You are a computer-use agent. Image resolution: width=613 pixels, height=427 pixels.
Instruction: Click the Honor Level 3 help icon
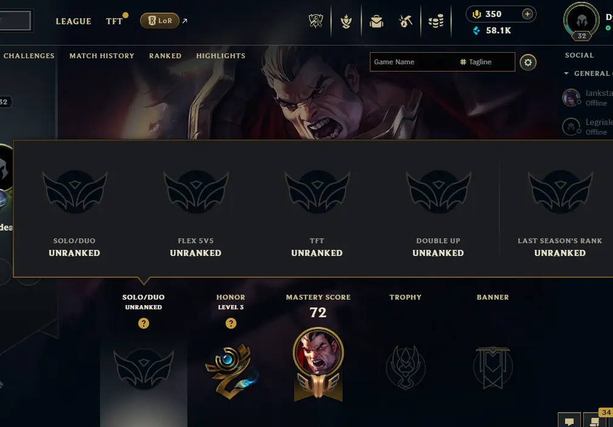[230, 323]
